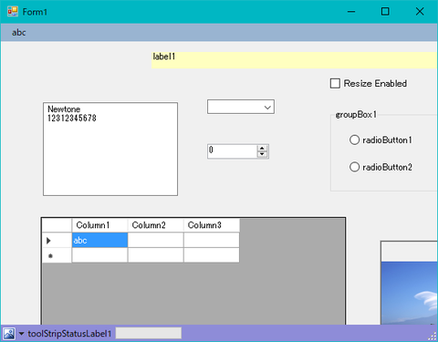Click the sky picture thumbnail
Screen dimensions: 438x342
[409, 293]
